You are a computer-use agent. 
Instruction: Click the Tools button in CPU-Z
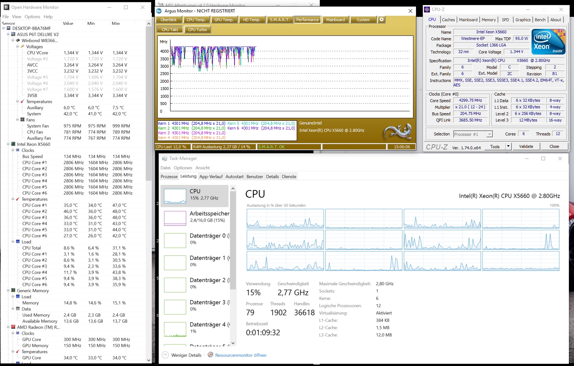[495, 146]
